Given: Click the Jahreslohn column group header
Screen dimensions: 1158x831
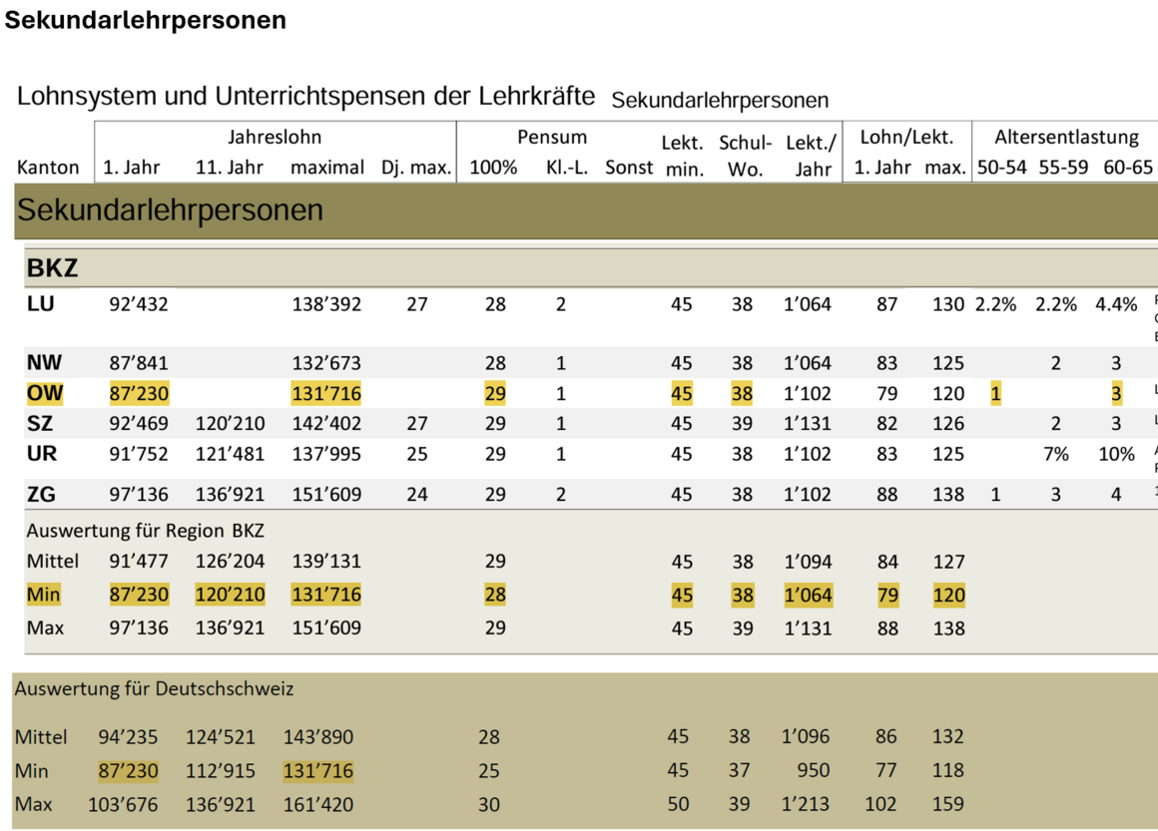Looking at the screenshot, I should (x=275, y=137).
